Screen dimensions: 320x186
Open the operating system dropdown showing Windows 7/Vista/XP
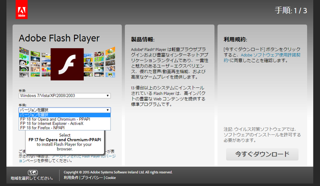pyautogui.click(x=64, y=95)
